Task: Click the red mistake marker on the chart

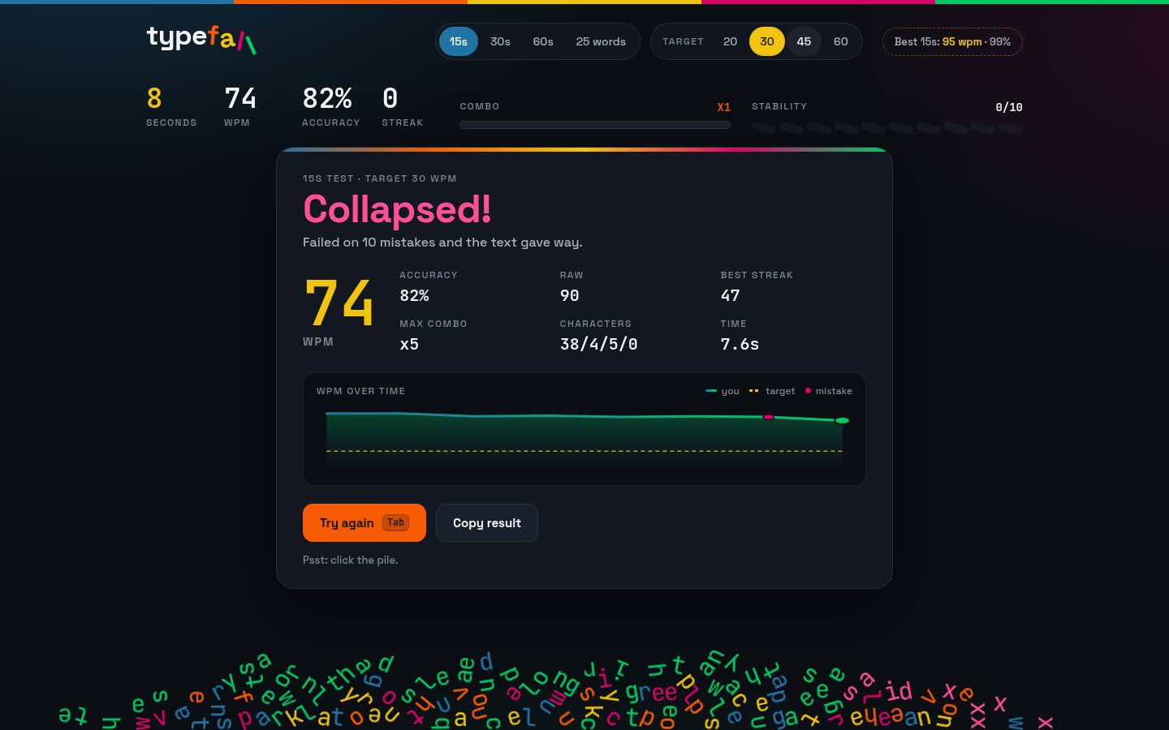Action: pyautogui.click(x=768, y=417)
